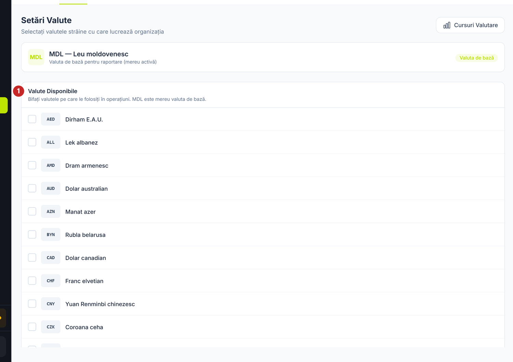The image size is (513, 362).
Task: Click the CHF currency code badge
Action: tap(51, 281)
